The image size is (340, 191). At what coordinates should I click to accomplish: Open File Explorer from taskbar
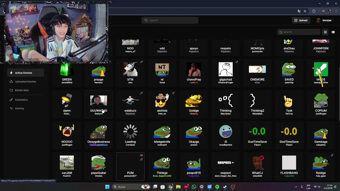click(178, 187)
